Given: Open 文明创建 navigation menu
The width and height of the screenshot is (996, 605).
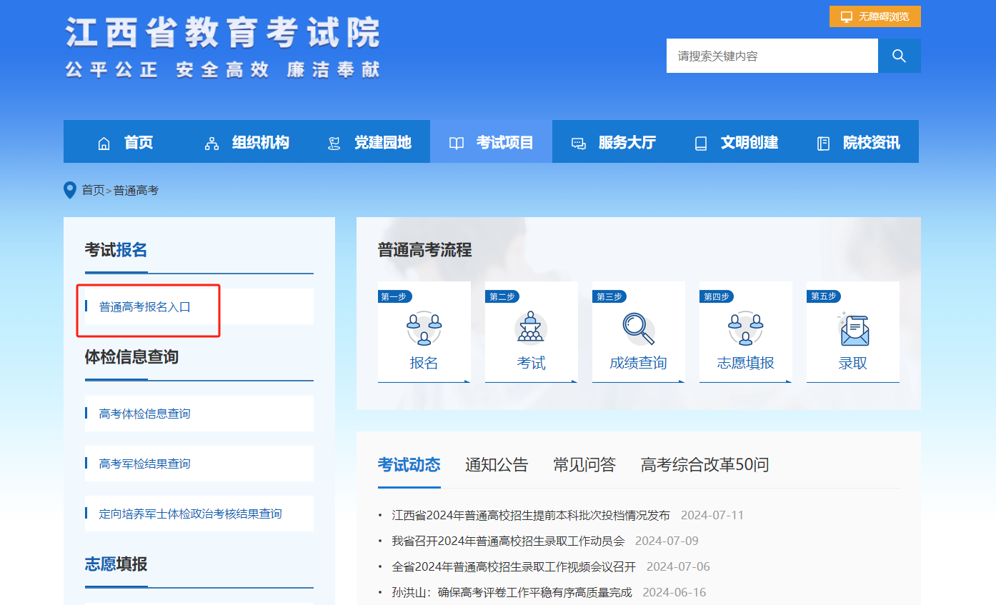Looking at the screenshot, I should (736, 142).
